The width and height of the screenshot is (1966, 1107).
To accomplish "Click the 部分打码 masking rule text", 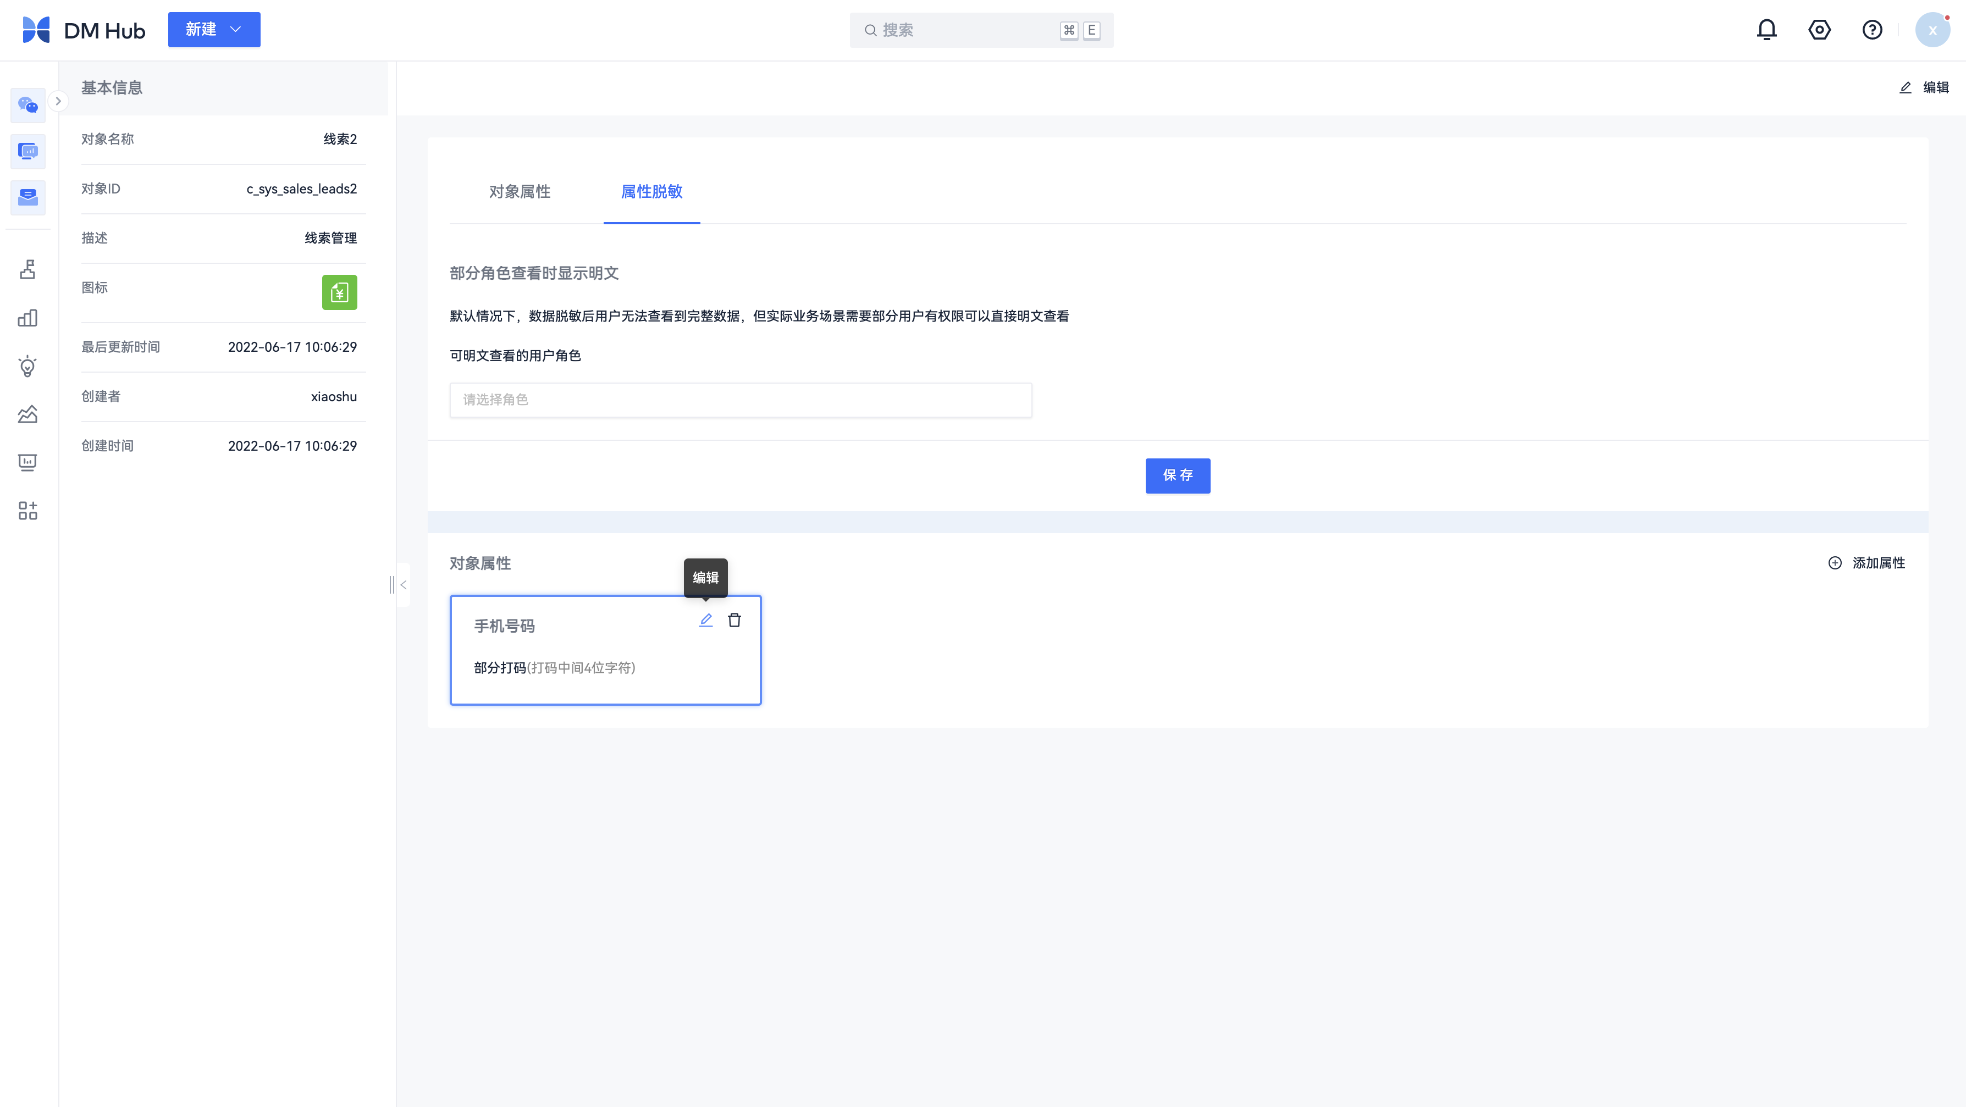I will click(x=500, y=668).
